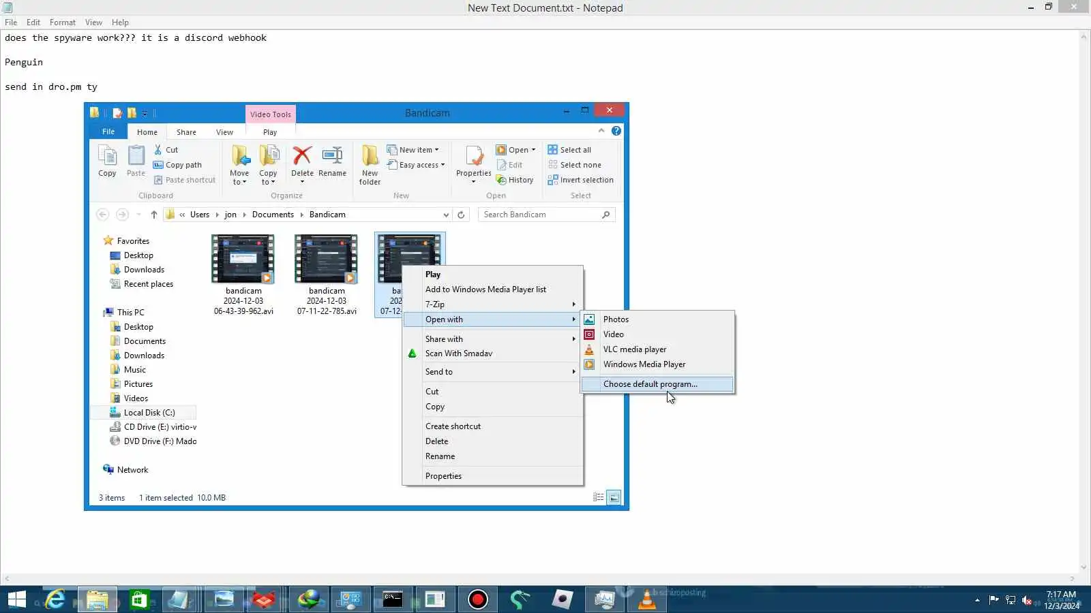1091x613 pixels.
Task: Switch to the View ribbon tab in Explorer
Action: (224, 132)
